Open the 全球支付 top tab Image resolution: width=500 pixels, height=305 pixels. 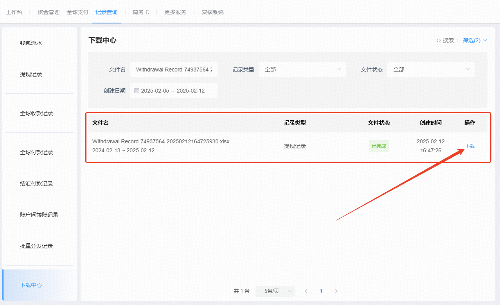pyautogui.click(x=77, y=12)
